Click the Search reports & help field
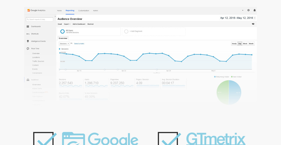This screenshot has height=145, width=281. tap(40, 19)
